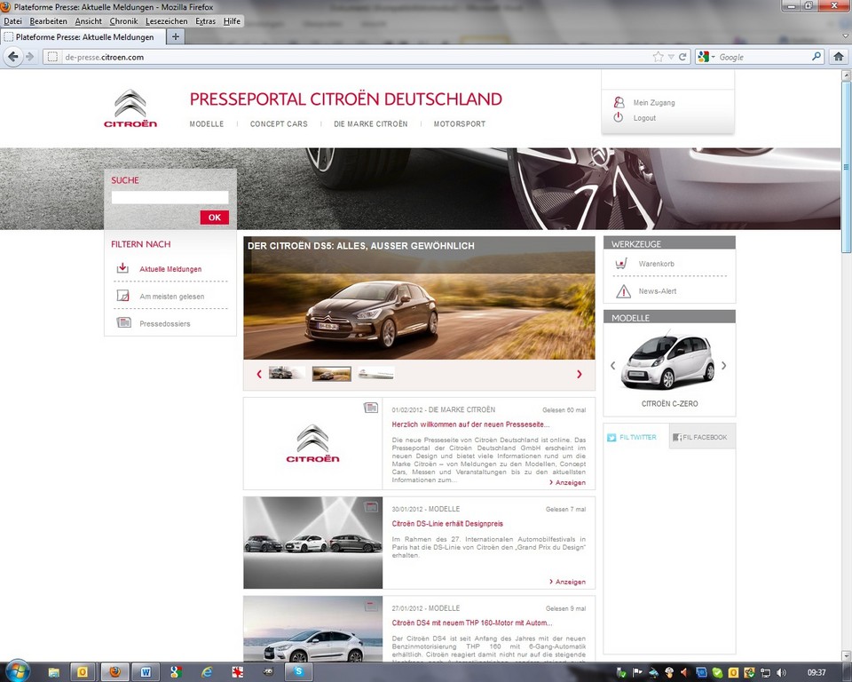Open Microsoft Word from the taskbar
852x682 pixels.
(146, 672)
